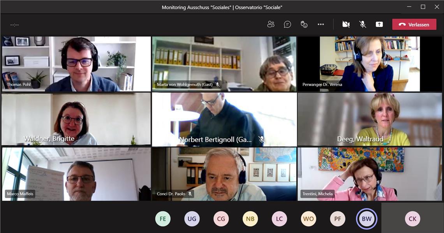
Task: Open the meeting chat panel
Action: 287,25
